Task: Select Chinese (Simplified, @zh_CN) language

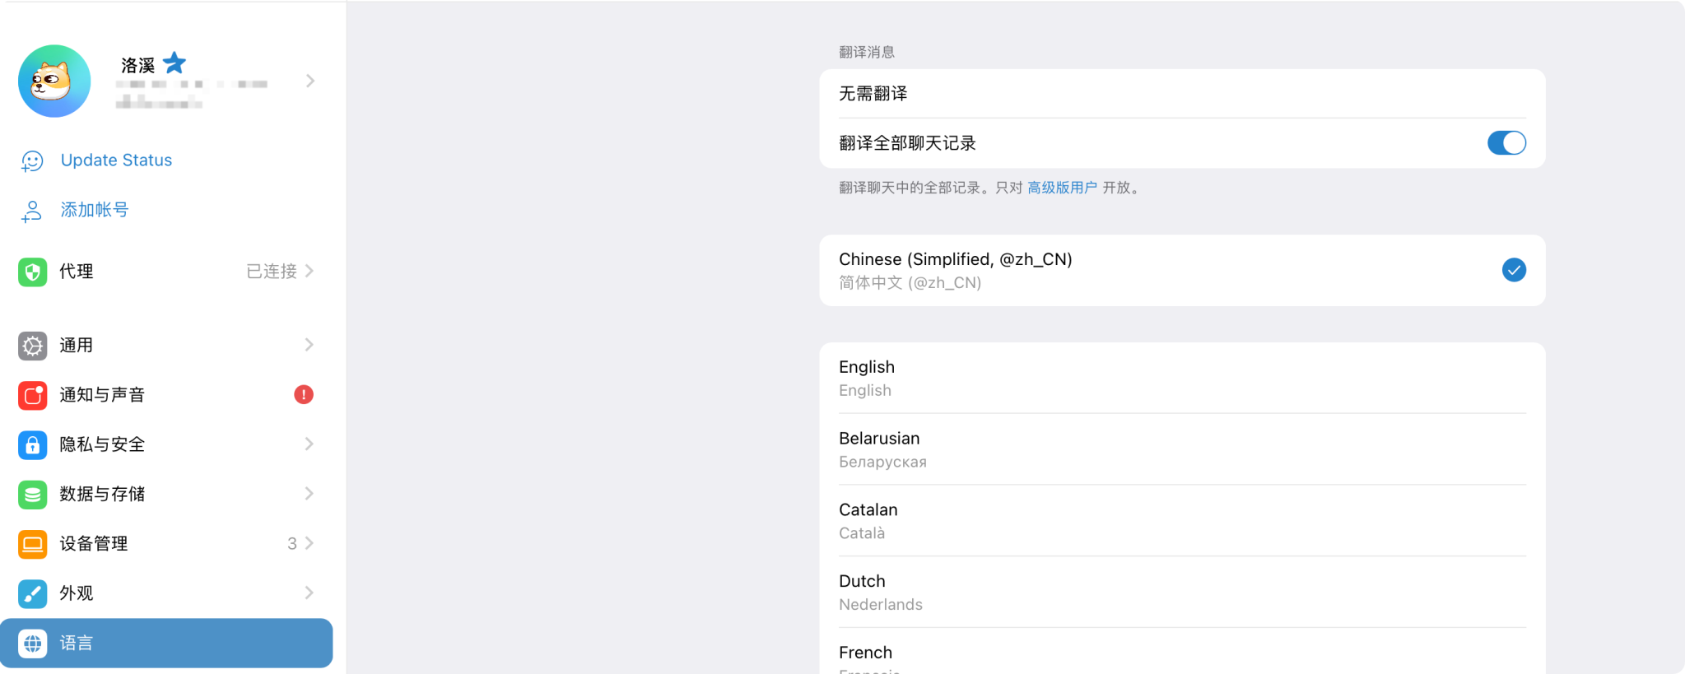Action: click(x=1182, y=271)
